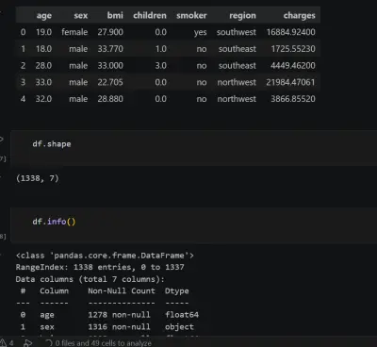
Task: Click 'Data columns (total 7 columns)' line
Action: click(x=90, y=279)
